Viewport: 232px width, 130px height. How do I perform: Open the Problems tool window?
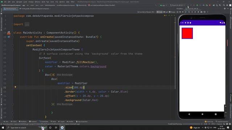(x=23, y=122)
